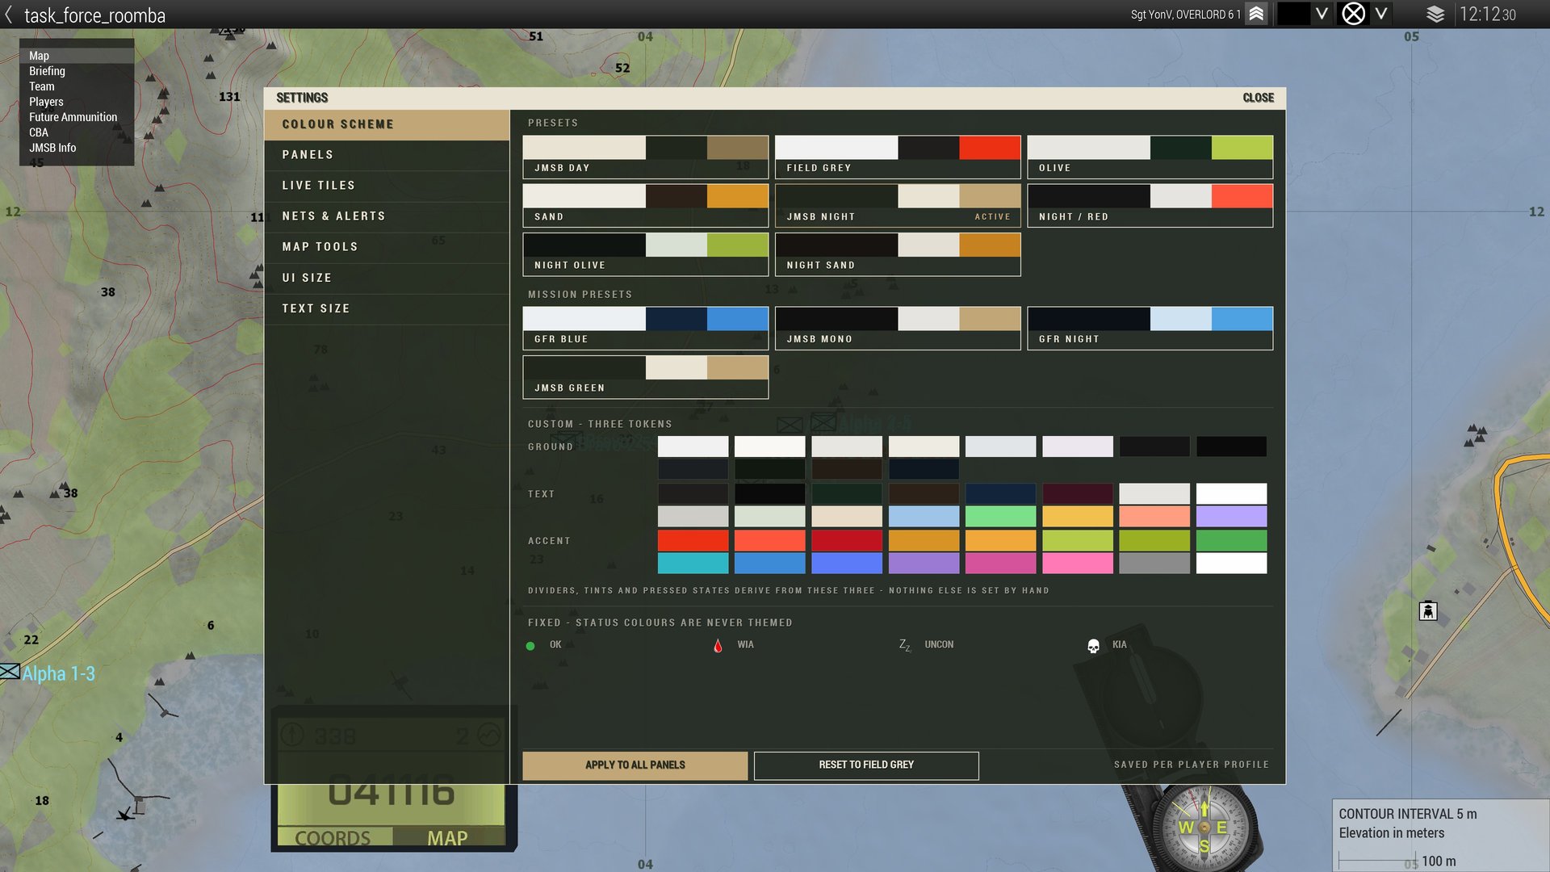Click Reset To Field Grey button
This screenshot has height=872, width=1550.
coord(866,765)
